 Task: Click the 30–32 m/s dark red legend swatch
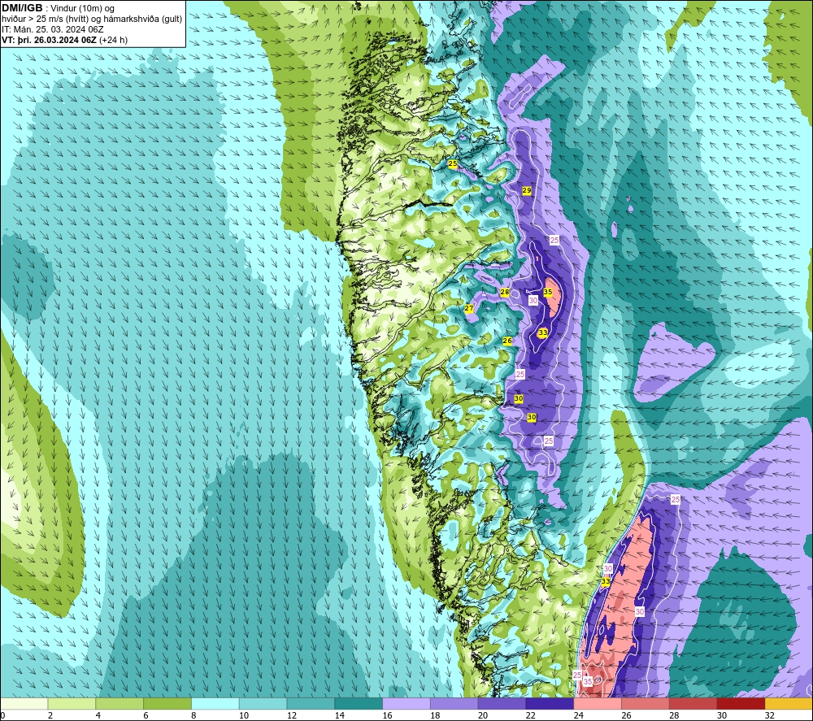(x=741, y=703)
